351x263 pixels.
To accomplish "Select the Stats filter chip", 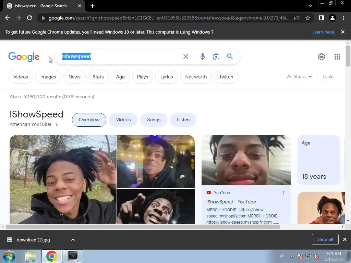I will coord(98,77).
